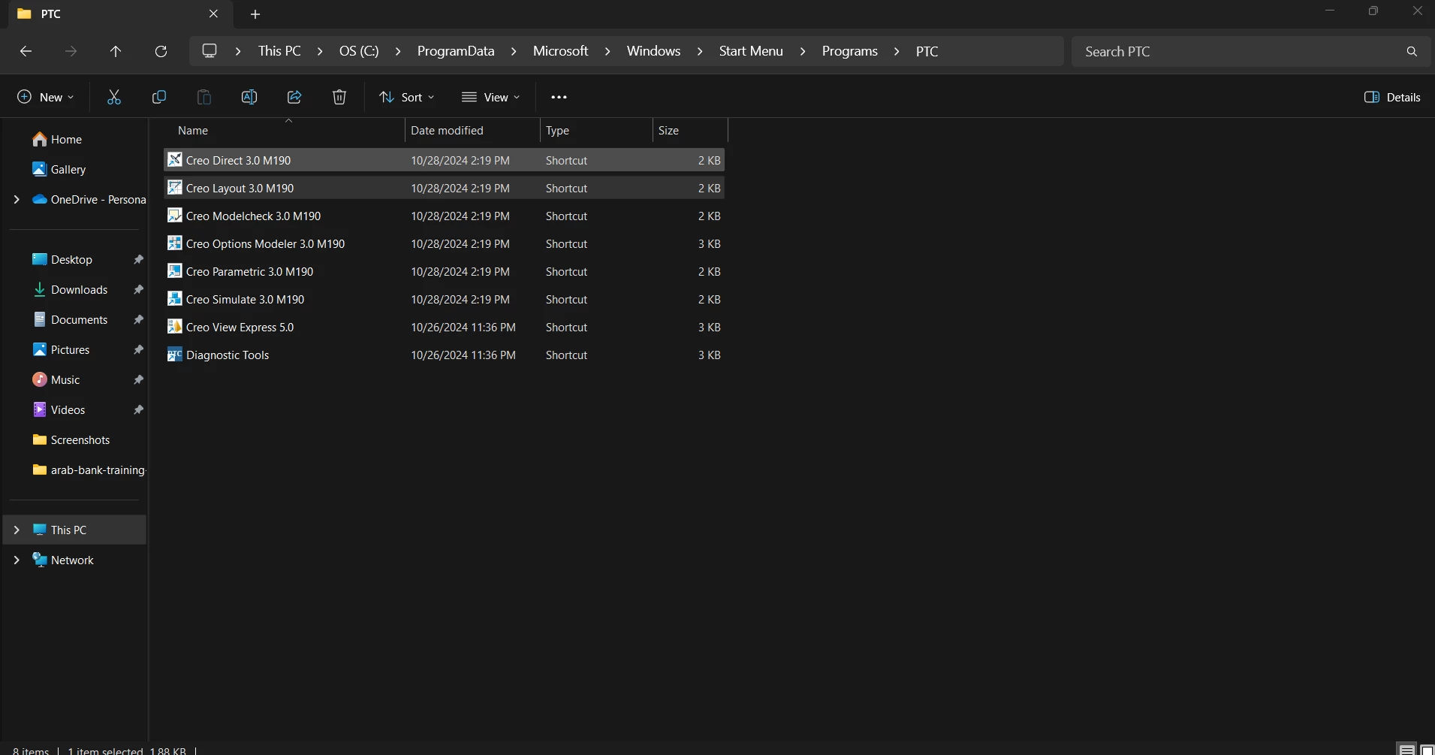The width and height of the screenshot is (1435, 755).
Task: Expand the OneDrive tree node
Action: [17, 199]
